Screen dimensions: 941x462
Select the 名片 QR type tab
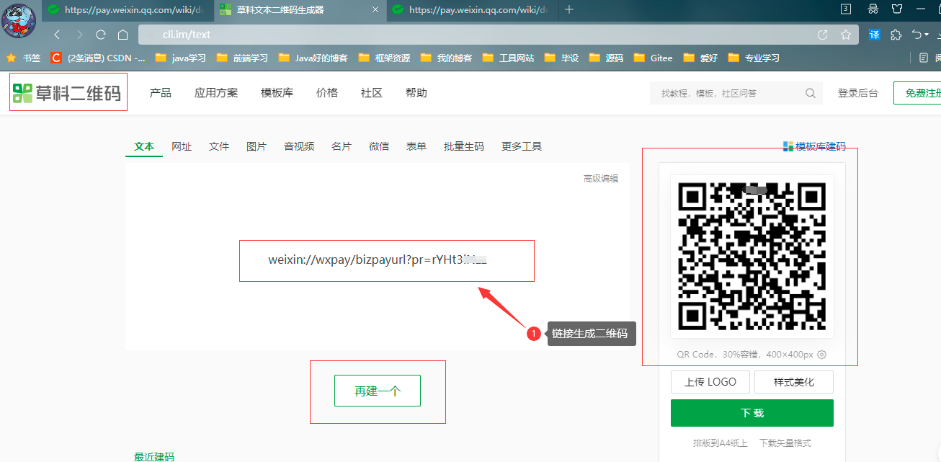click(x=342, y=146)
